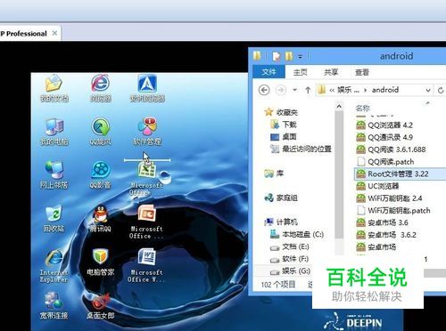446x331 pixels.
Task: Open the 网上邻居 desktop icon
Action: tap(54, 174)
